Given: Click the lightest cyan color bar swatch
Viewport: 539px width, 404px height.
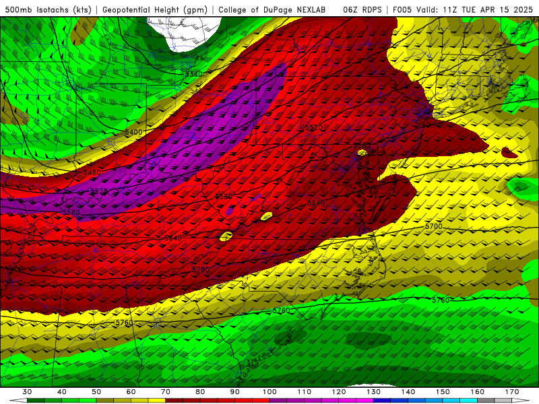Looking at the screenshot, I should point(469,401).
